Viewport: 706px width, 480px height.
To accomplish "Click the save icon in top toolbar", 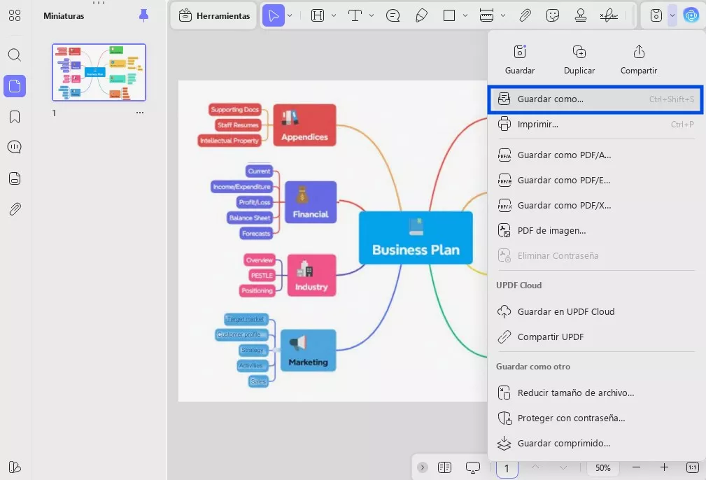I will point(656,16).
